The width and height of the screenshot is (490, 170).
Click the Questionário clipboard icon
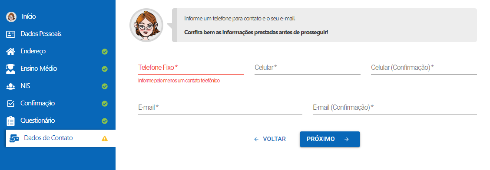[x=10, y=121]
